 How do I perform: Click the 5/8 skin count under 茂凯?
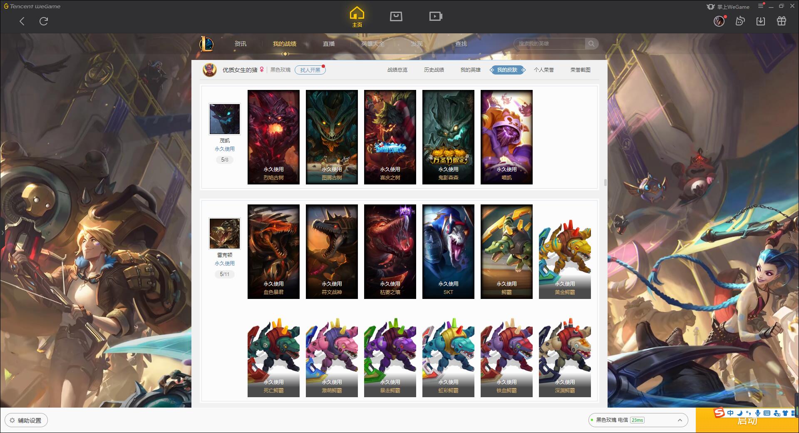225,159
